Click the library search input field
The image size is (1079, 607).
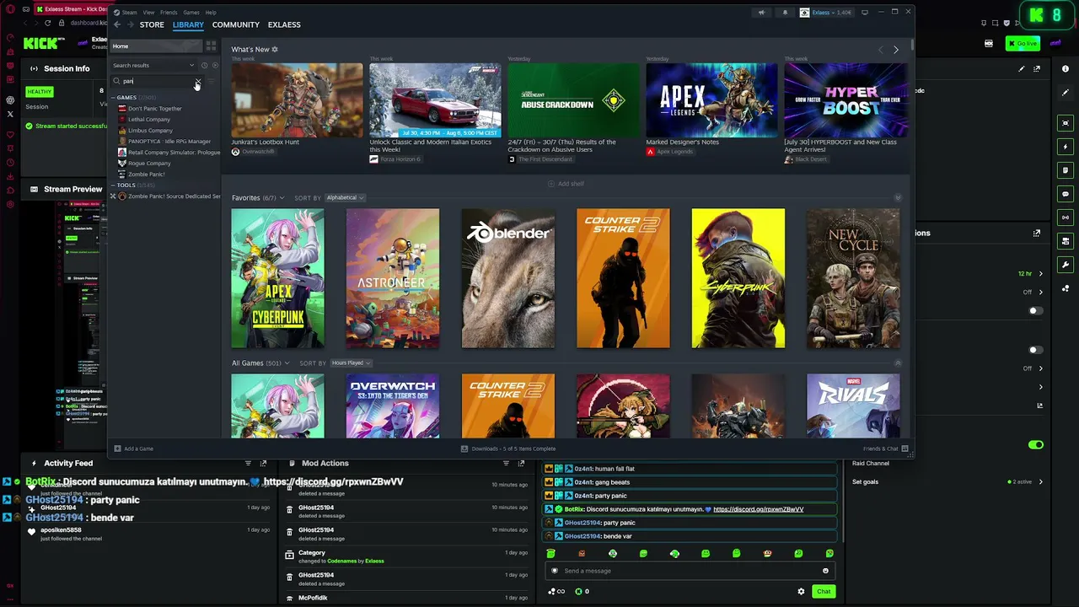[157, 81]
